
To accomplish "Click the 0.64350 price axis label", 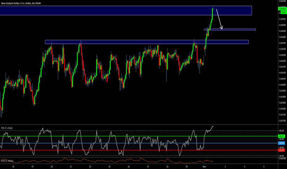I will tap(283, 43).
